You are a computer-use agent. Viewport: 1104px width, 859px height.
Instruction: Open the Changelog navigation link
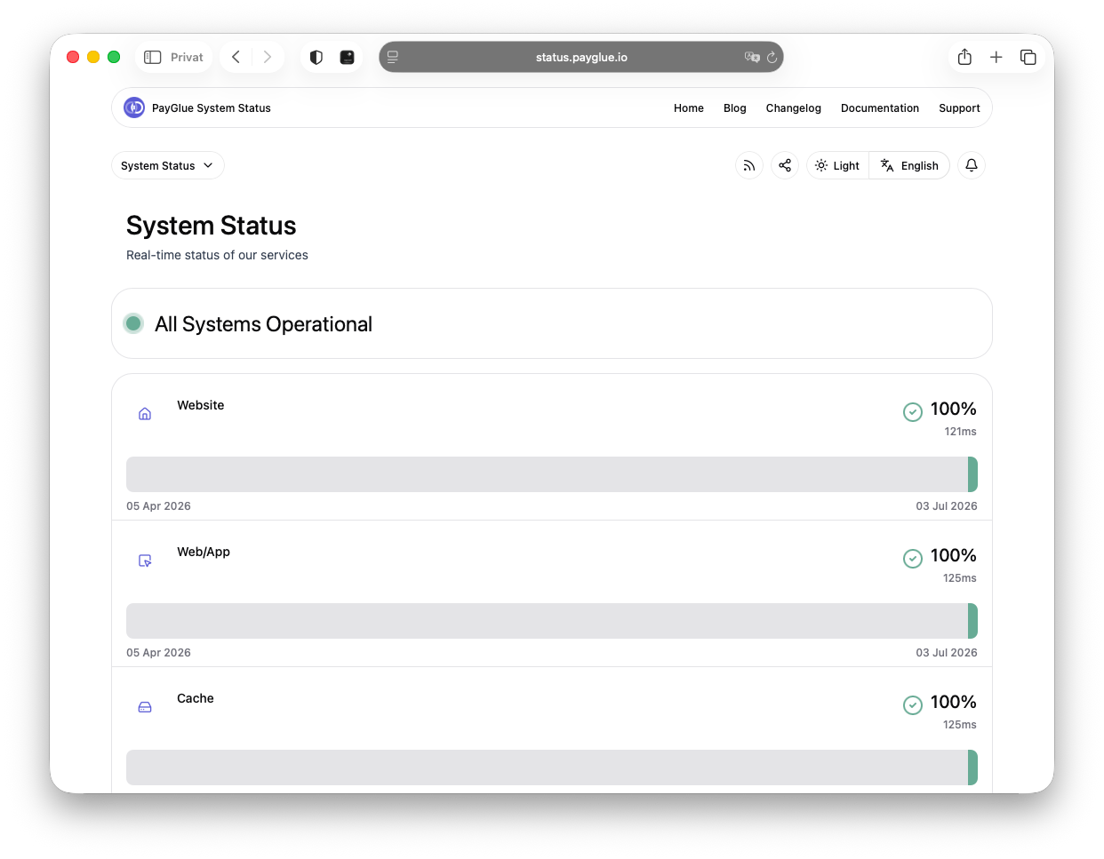pos(794,107)
